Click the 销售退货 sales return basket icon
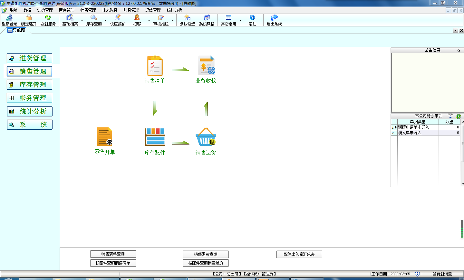Image resolution: width=464 pixels, height=280 pixels. [x=206, y=137]
